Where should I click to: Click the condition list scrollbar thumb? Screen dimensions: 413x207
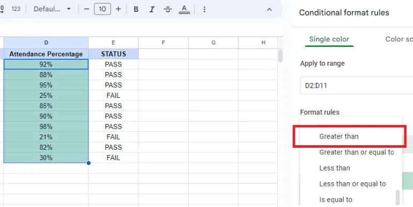(398, 197)
